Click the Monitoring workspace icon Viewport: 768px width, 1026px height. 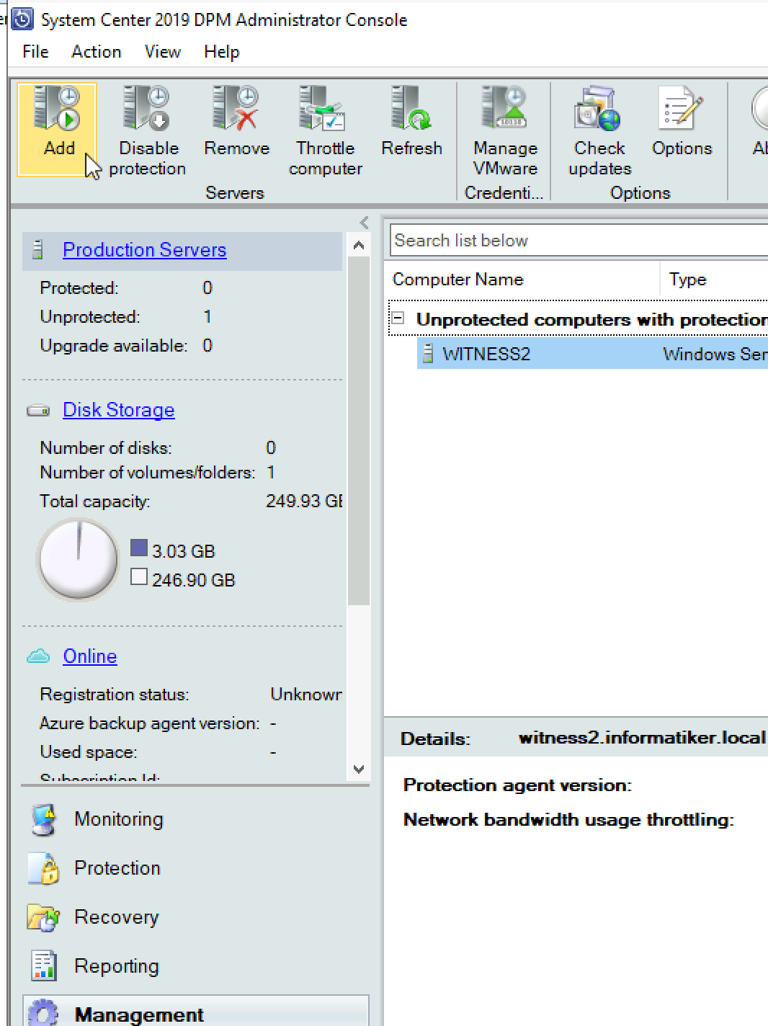(44, 820)
